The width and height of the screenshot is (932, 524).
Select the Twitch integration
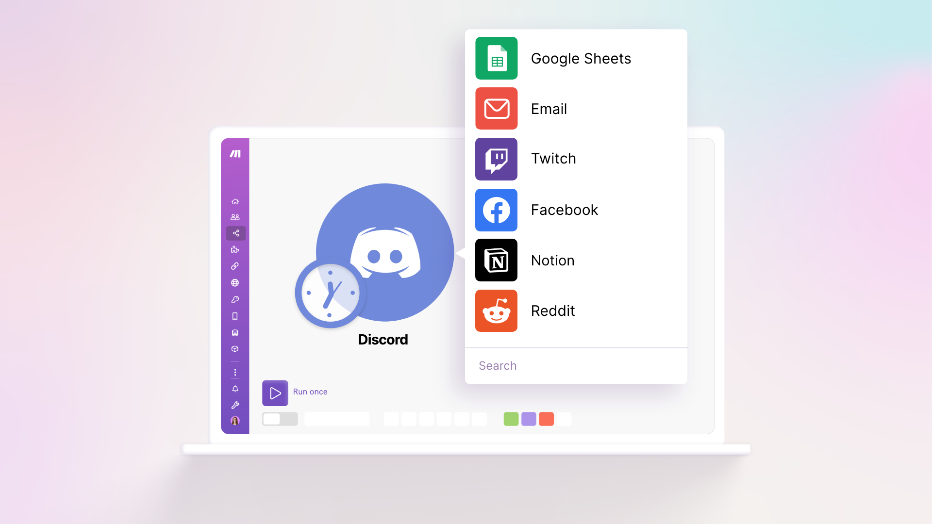[576, 159]
